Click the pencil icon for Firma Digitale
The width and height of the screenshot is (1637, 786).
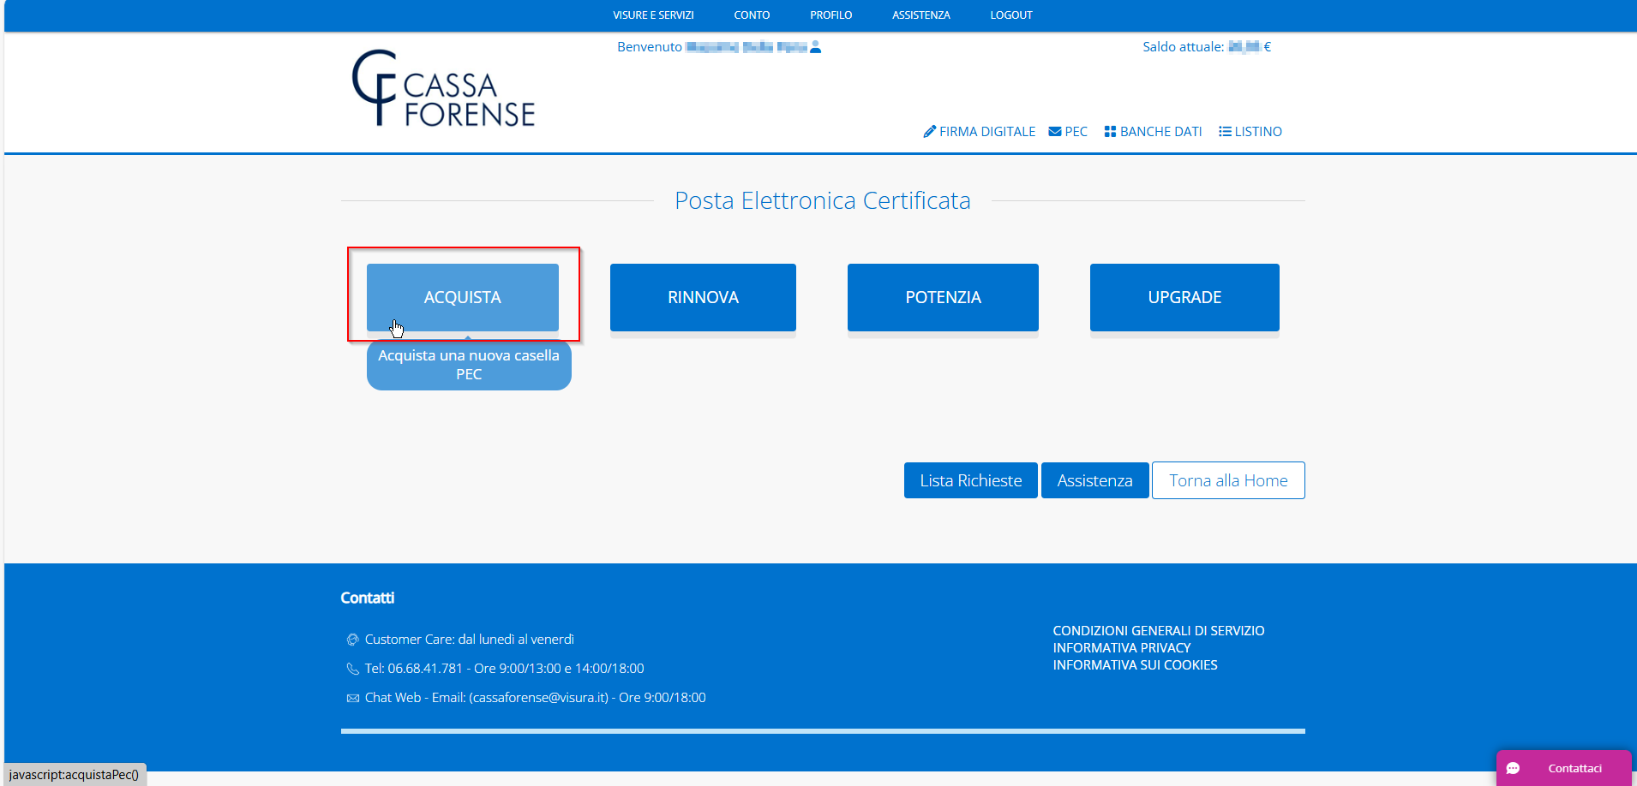tap(929, 132)
